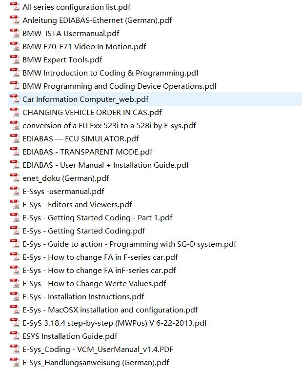The image size is (302, 370).
Task: Select name E-Sys - Guide to action SG-D system
Action: (129, 244)
